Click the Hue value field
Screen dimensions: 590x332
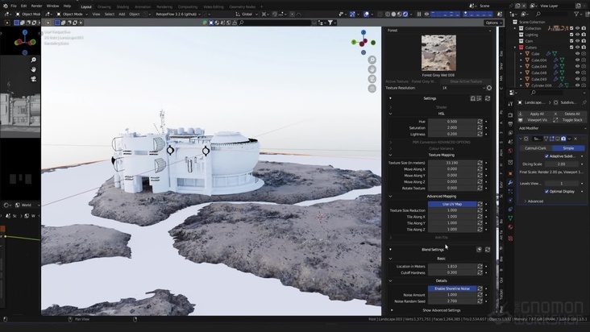[452, 122]
